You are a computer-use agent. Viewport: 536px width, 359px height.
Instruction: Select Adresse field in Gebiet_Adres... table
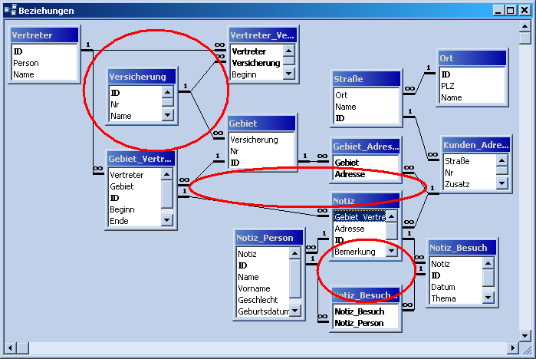point(350,174)
